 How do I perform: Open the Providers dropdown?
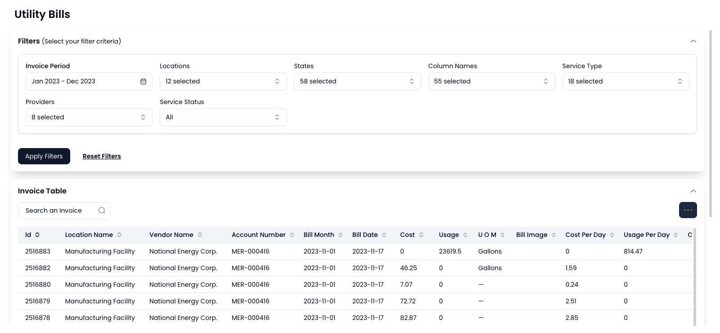(89, 117)
